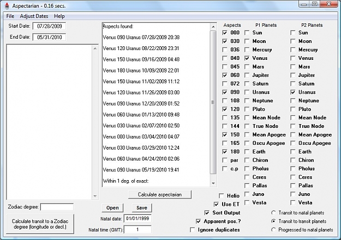Close the Aspectarian window
This screenshot has height=240, width=341.
click(x=329, y=4)
